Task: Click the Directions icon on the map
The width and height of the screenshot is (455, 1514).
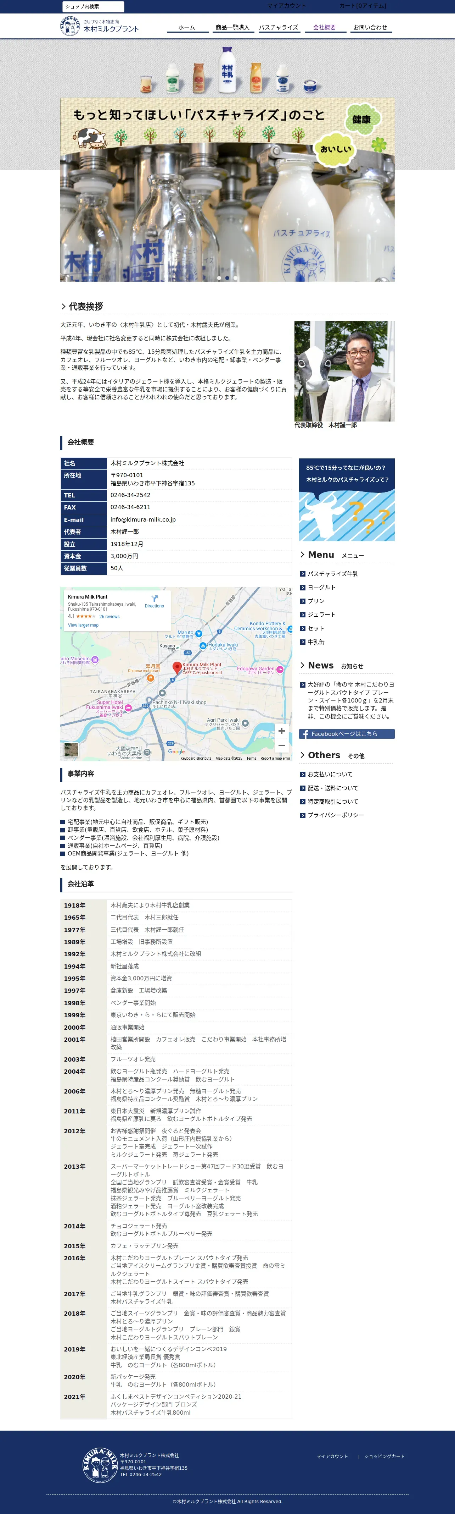Action: pos(155,598)
